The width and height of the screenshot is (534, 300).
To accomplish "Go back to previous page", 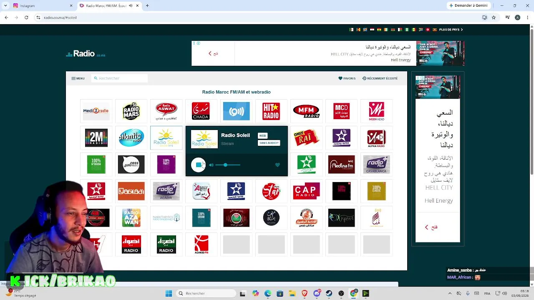I will (x=6, y=17).
